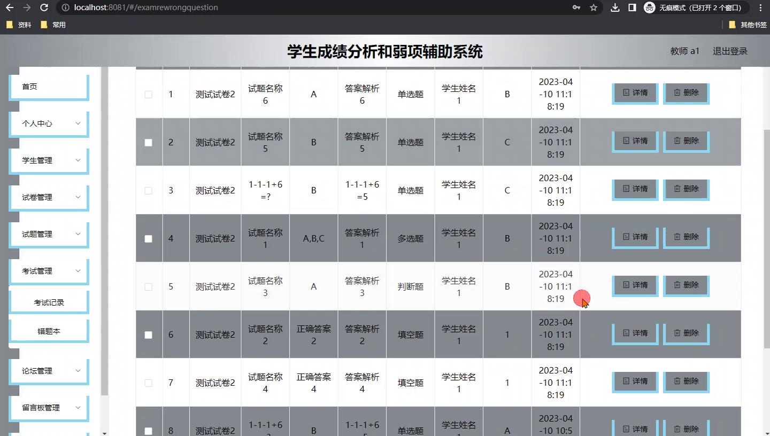Go to 首页 in the sidebar
This screenshot has height=436, width=770.
click(x=49, y=87)
